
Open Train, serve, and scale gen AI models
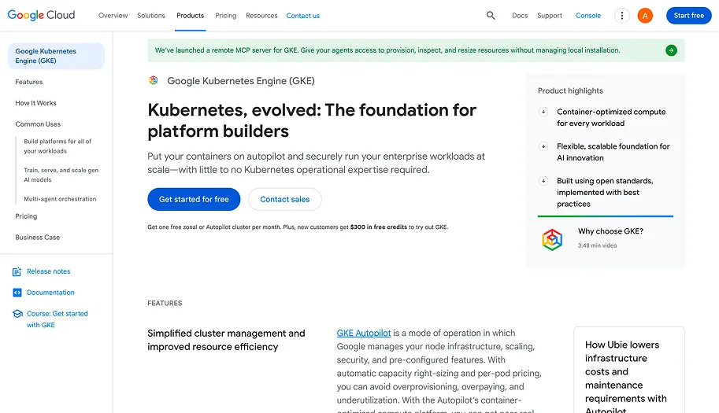coord(61,175)
